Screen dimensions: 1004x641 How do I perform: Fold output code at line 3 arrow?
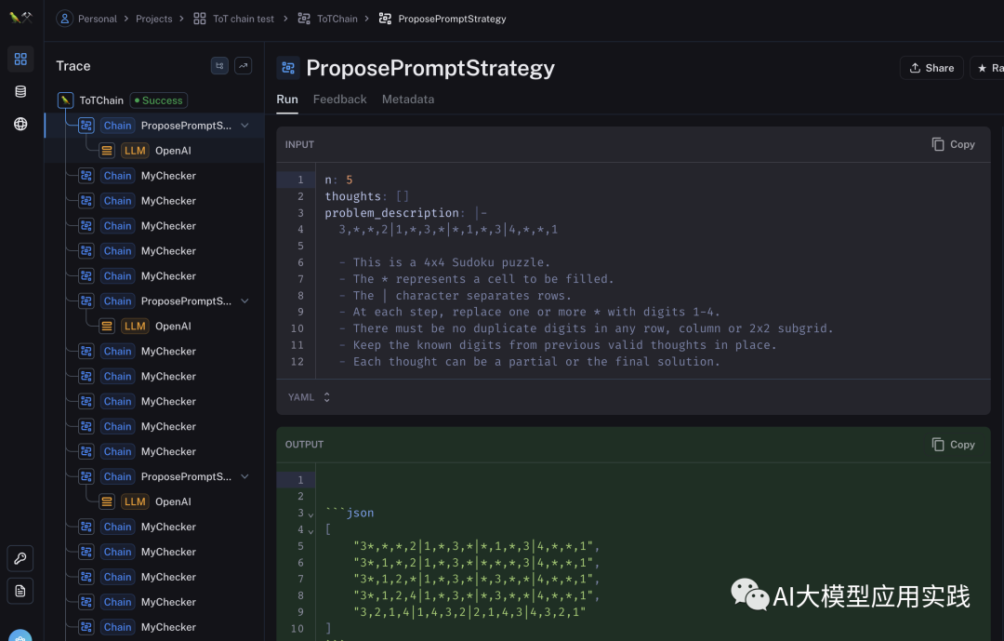pyautogui.click(x=310, y=514)
